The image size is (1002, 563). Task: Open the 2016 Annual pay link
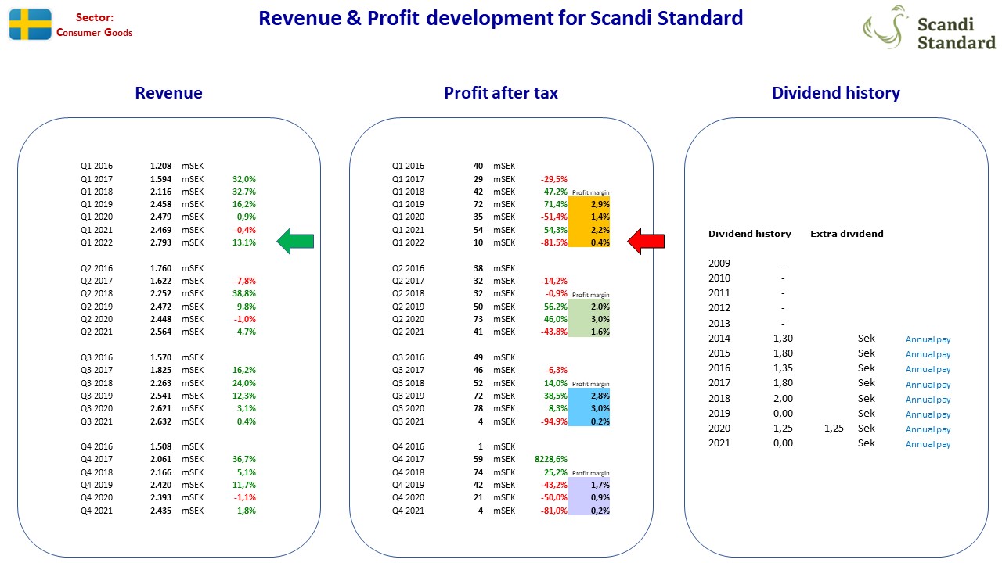(x=928, y=369)
